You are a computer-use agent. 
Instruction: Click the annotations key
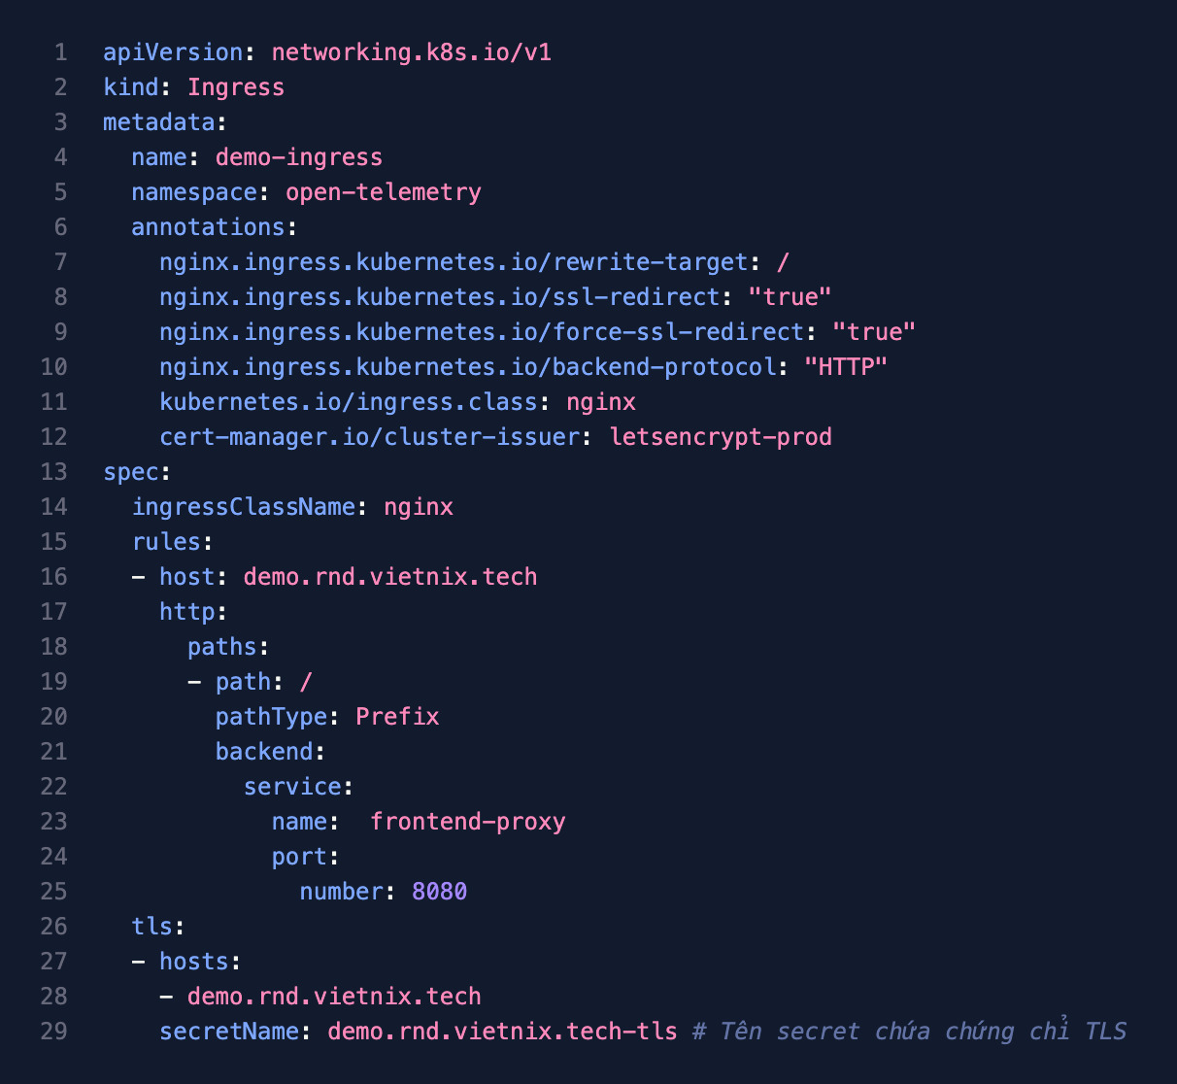point(208,227)
